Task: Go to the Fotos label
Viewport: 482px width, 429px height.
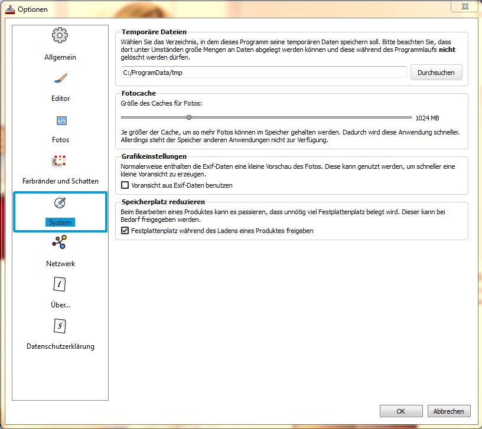Action: point(61,140)
